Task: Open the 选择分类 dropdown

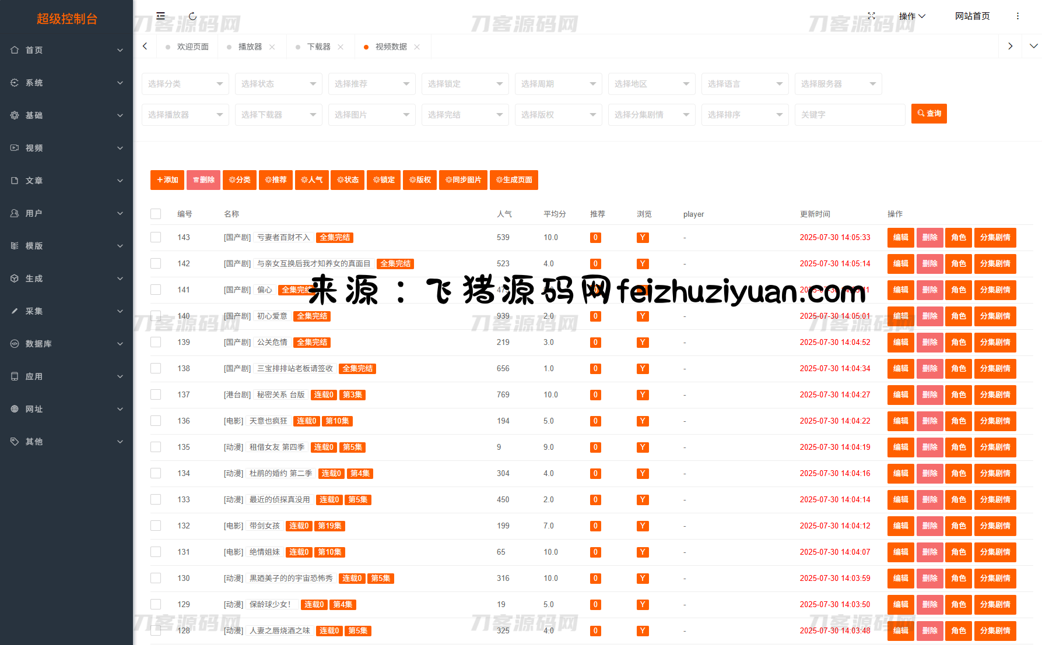Action: [x=185, y=84]
